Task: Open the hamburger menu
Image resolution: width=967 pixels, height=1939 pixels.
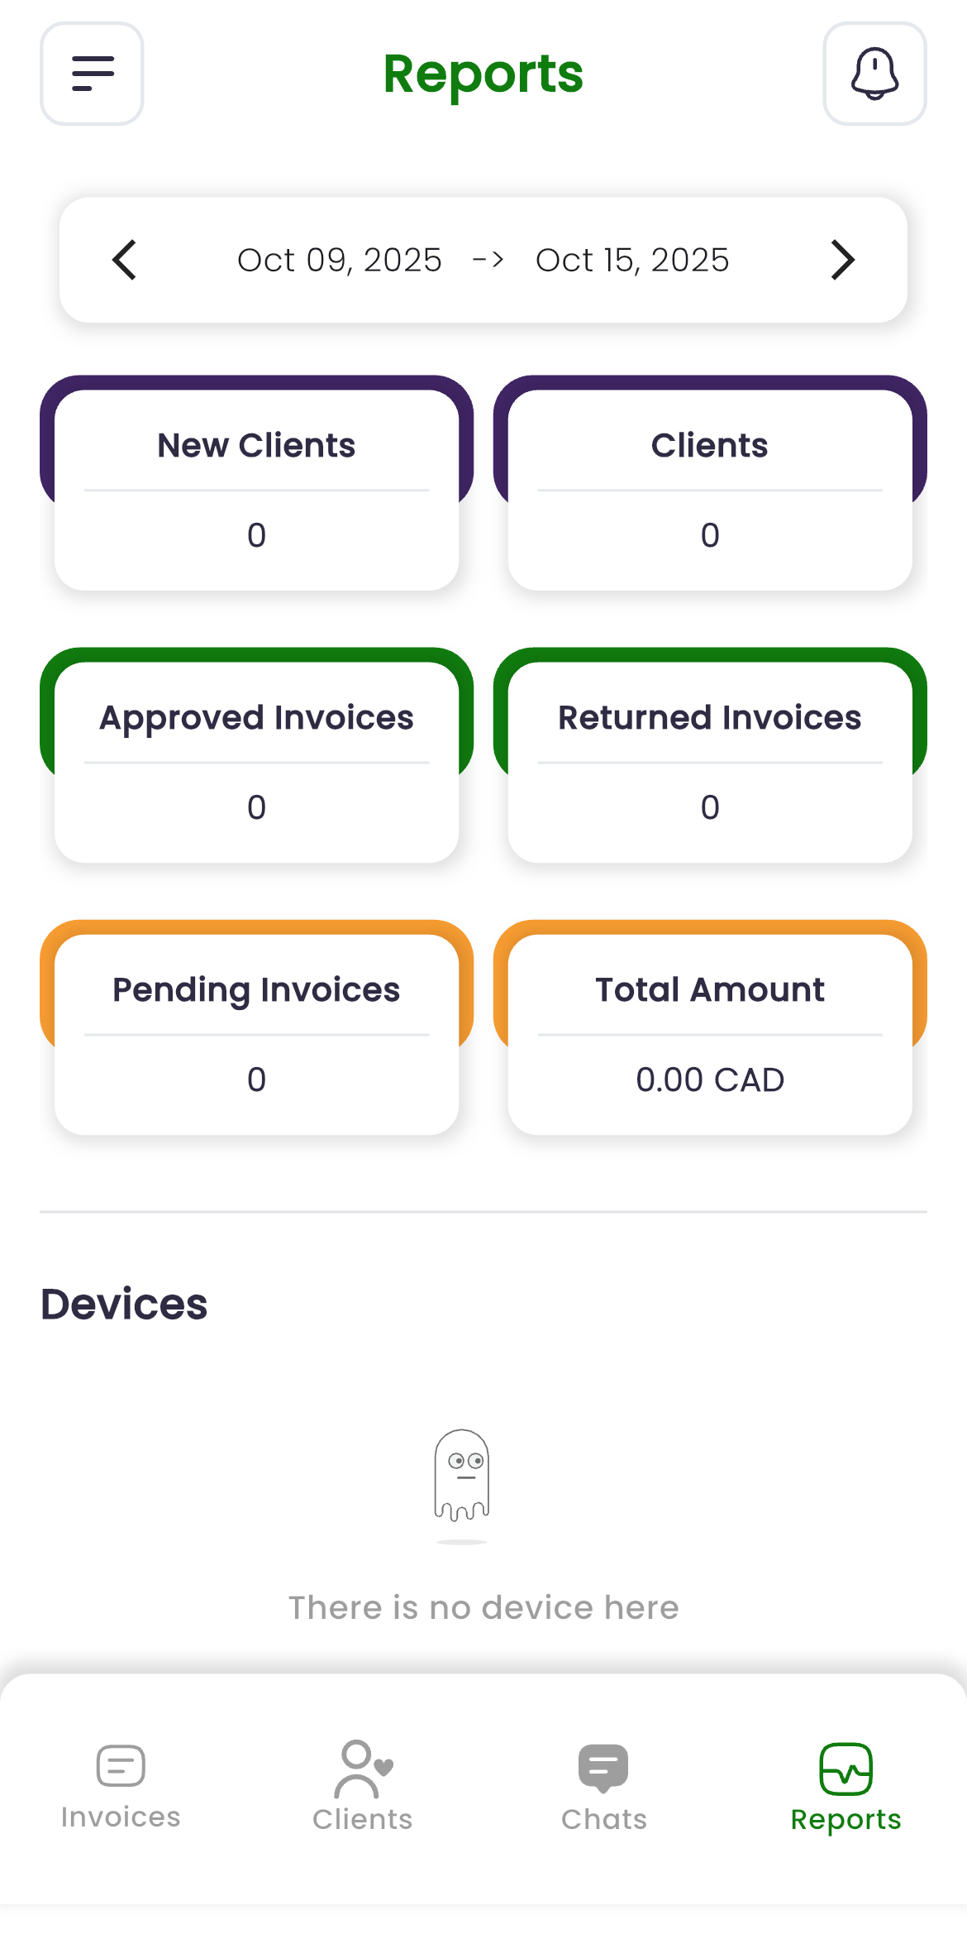Action: coord(92,74)
